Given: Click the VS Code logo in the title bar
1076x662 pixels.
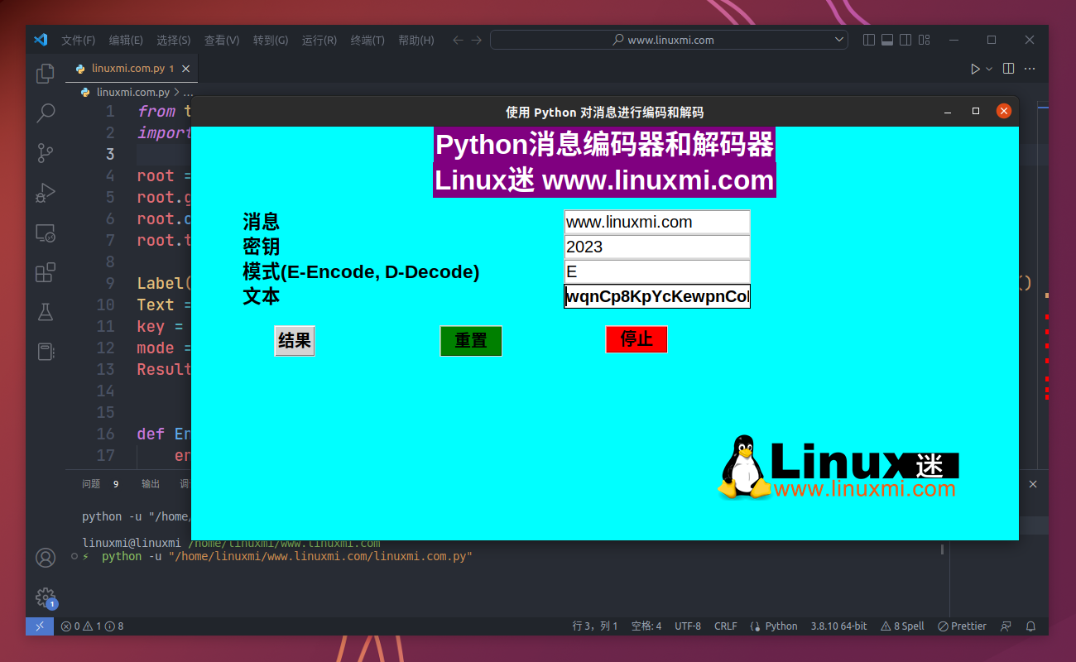Looking at the screenshot, I should click(41, 40).
